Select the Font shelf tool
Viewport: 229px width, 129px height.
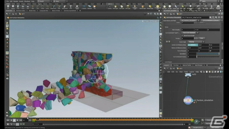click(71, 7)
